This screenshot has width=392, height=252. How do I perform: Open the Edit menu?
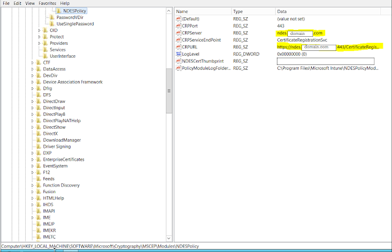click(x=17, y=3)
